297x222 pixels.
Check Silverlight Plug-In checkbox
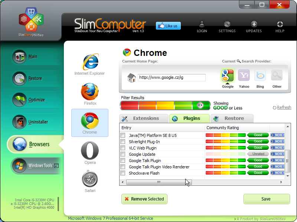tap(123, 141)
